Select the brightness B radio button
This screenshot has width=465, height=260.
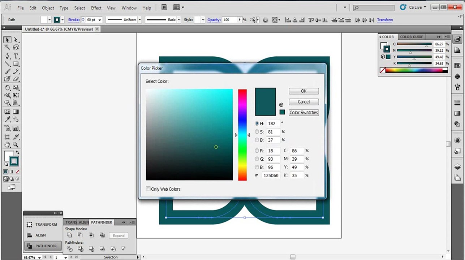[257, 140]
